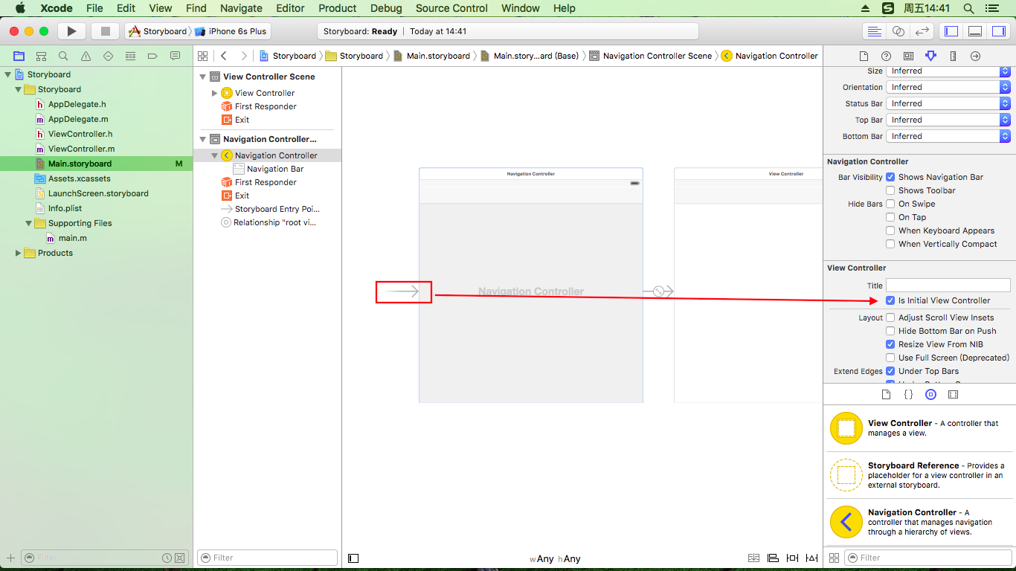Open the Quick Help inspector
This screenshot has height=571, width=1016.
coord(885,55)
